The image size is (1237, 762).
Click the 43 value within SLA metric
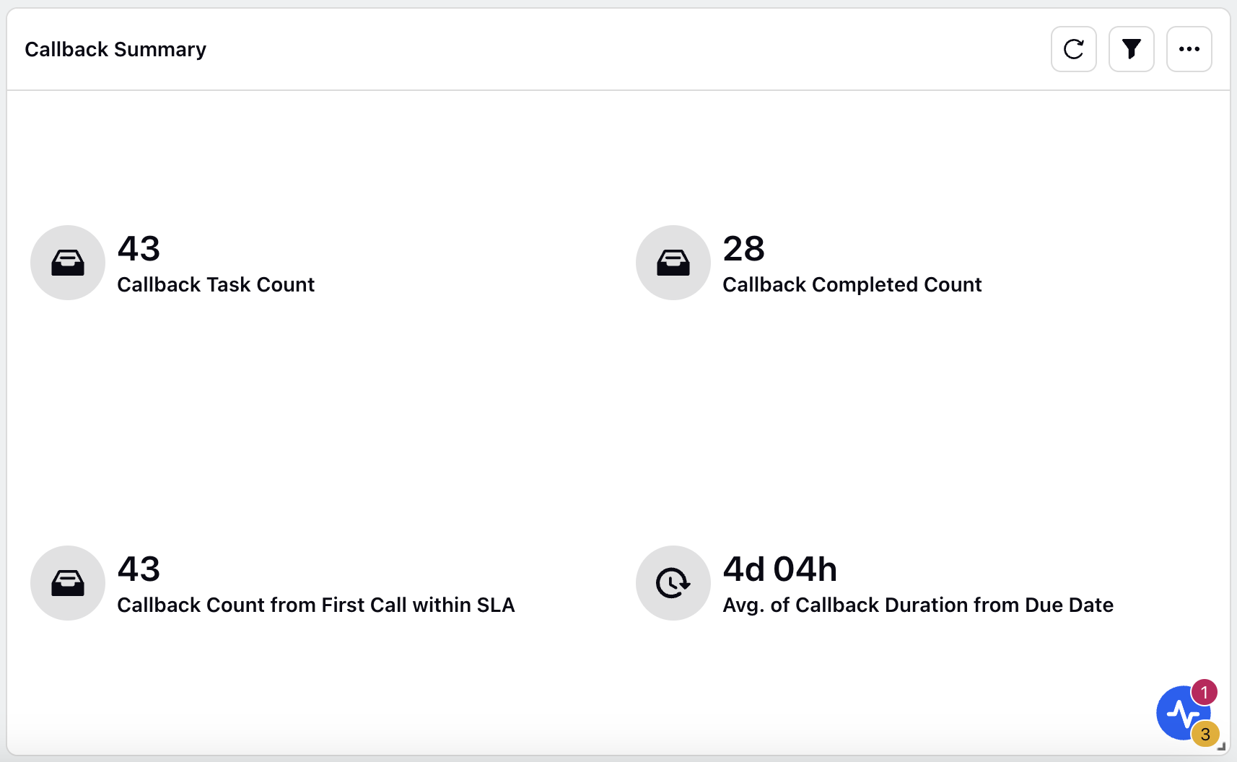coord(139,569)
